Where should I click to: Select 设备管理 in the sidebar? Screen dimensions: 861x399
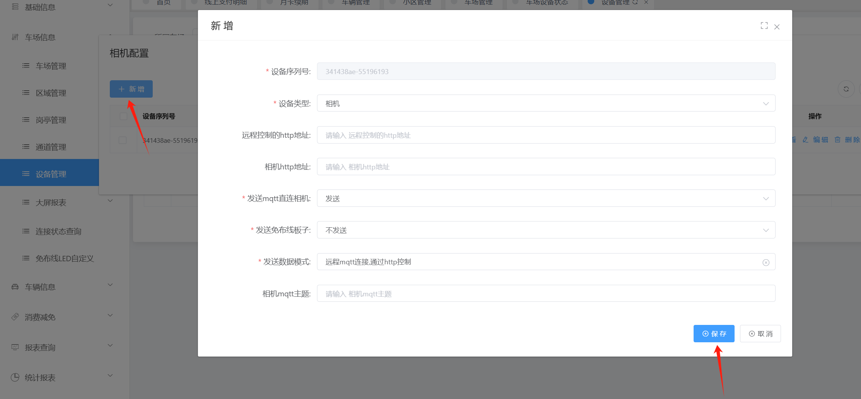click(49, 172)
